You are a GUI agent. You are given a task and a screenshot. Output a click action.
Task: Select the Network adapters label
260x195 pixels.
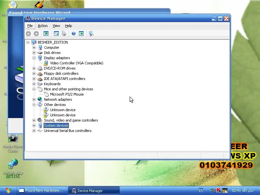coord(58,99)
